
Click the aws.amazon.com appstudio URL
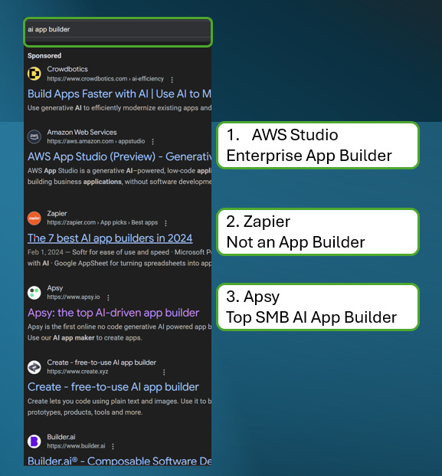[x=96, y=141]
